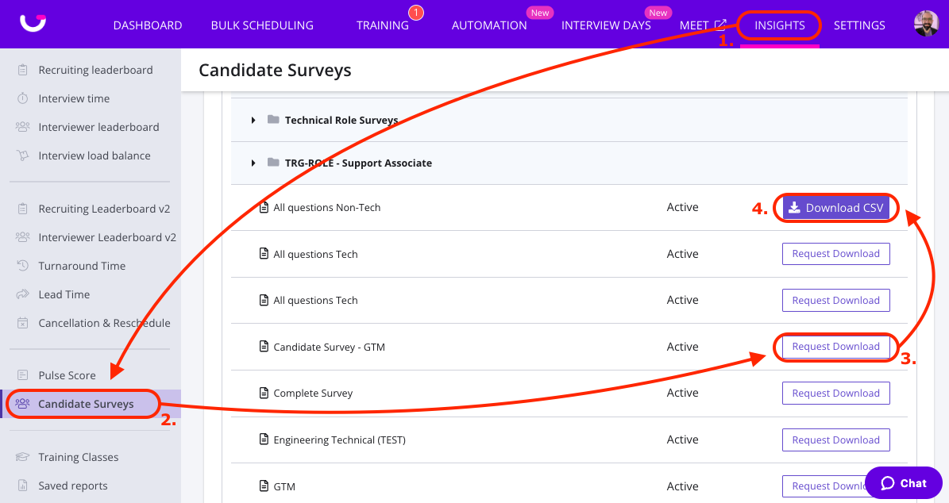This screenshot has height=503, width=949.
Task: Open the Insights tab
Action: (x=779, y=25)
